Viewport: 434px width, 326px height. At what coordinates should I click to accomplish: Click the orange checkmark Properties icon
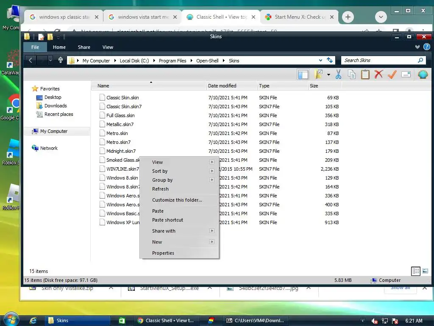[x=392, y=74]
